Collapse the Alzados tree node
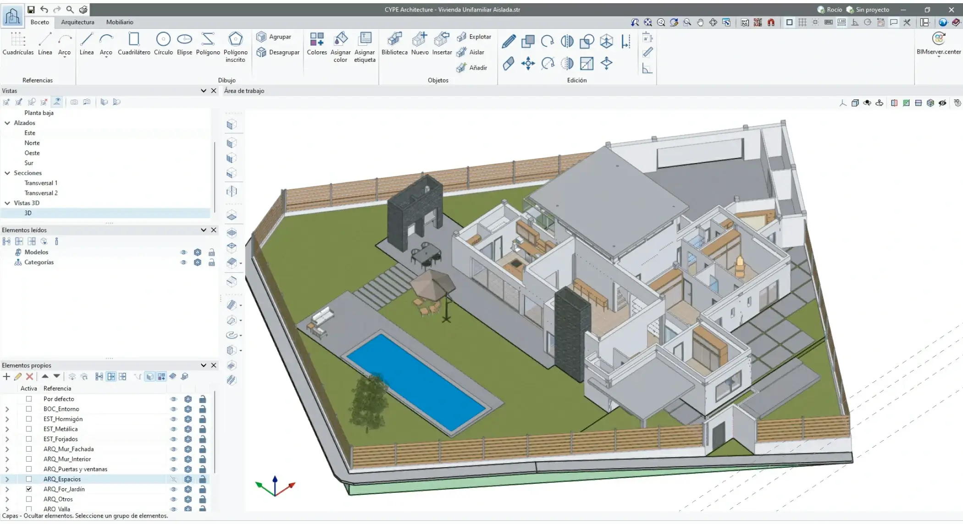Screen dimensions: 963x524 (x=7, y=123)
